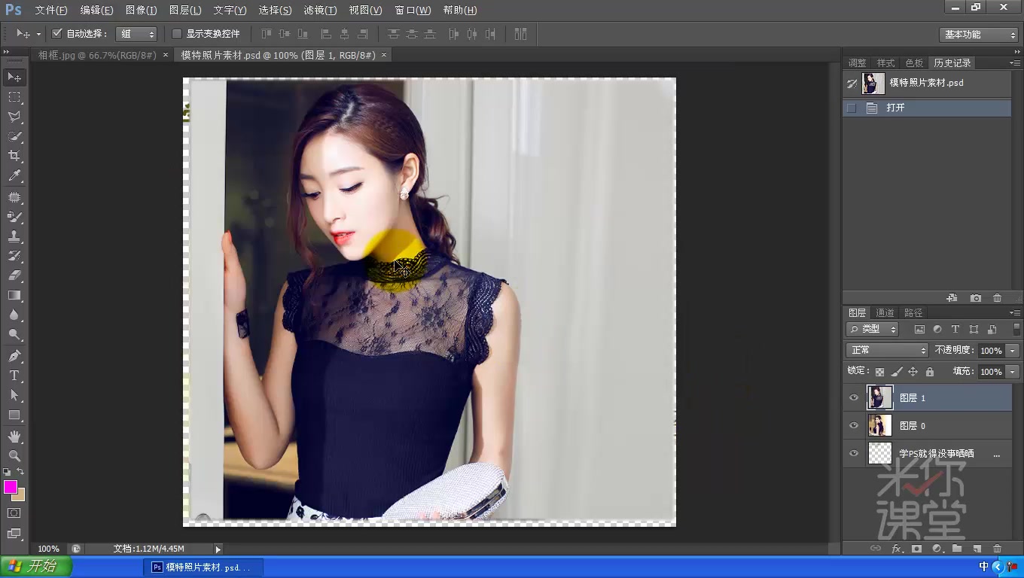Select the History Brush tool
Image resolution: width=1024 pixels, height=578 pixels.
[x=14, y=256]
